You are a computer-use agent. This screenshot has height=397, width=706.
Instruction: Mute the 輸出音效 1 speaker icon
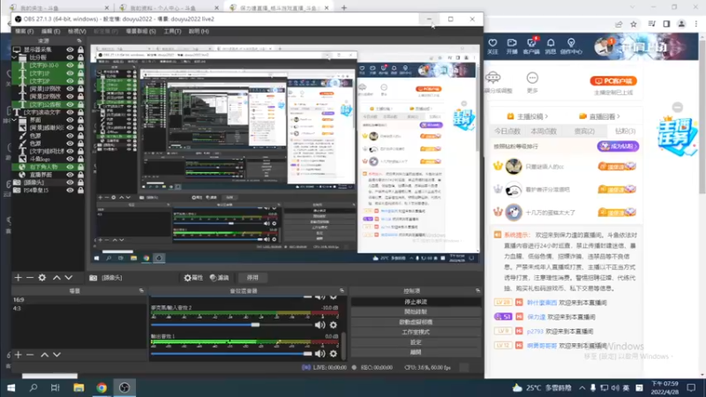click(x=320, y=354)
